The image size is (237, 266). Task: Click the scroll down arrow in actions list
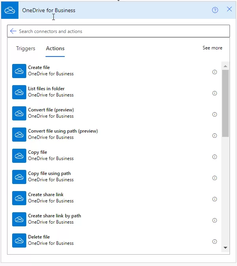coord(225,248)
